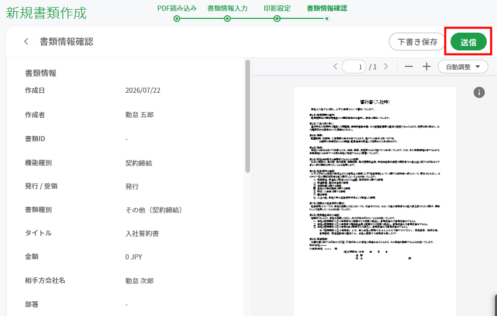497x316 pixels.
Task: Click the 機能種別 label
Action: [38, 163]
